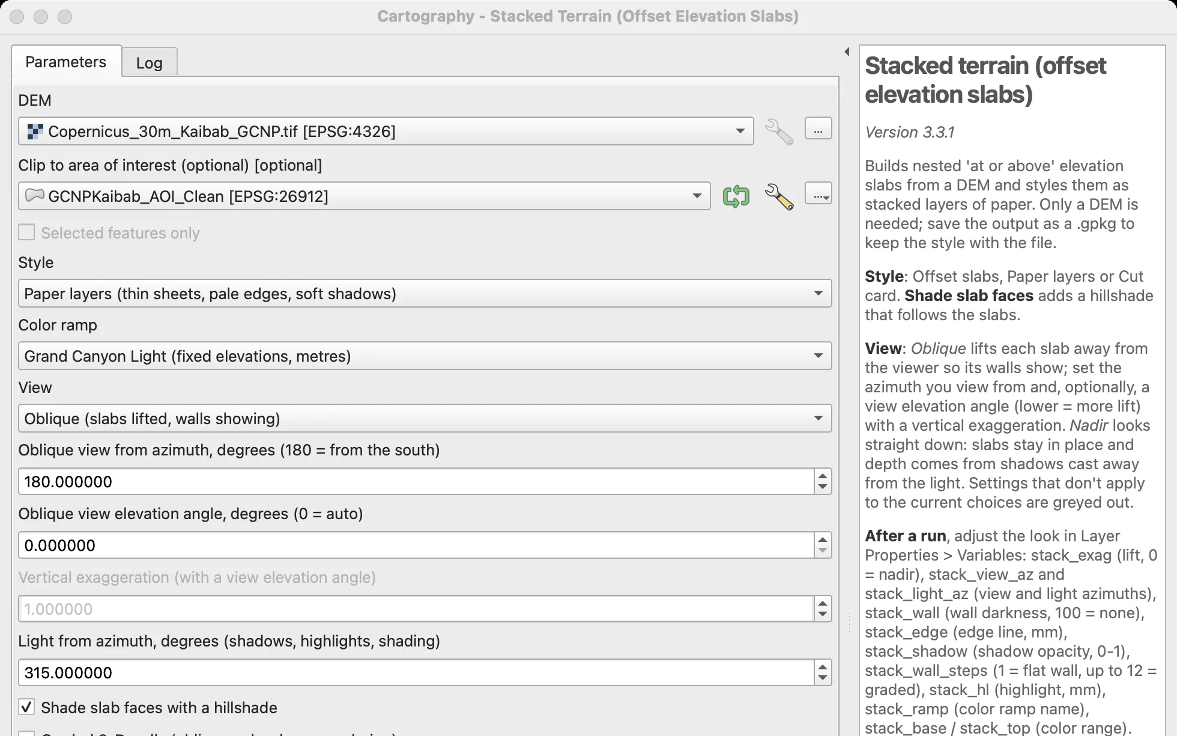
Task: Decrease oblique view azimuth with down arrow
Action: point(823,488)
